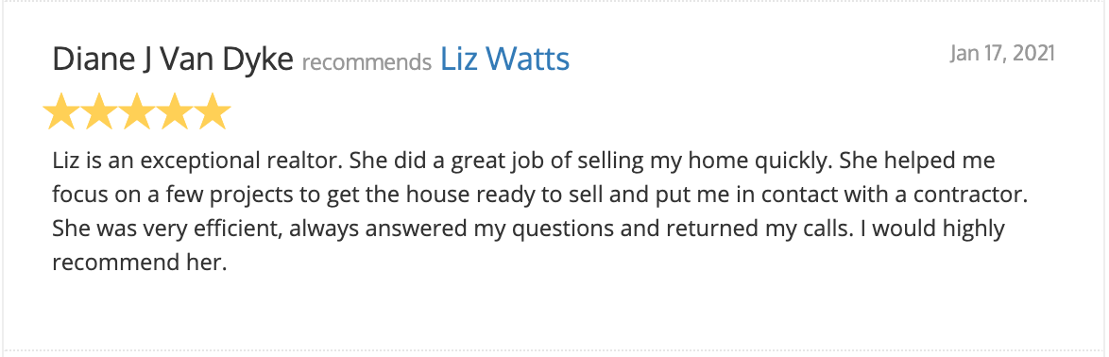Select the fifth (last) rating star
The image size is (1109, 357).
(213, 111)
